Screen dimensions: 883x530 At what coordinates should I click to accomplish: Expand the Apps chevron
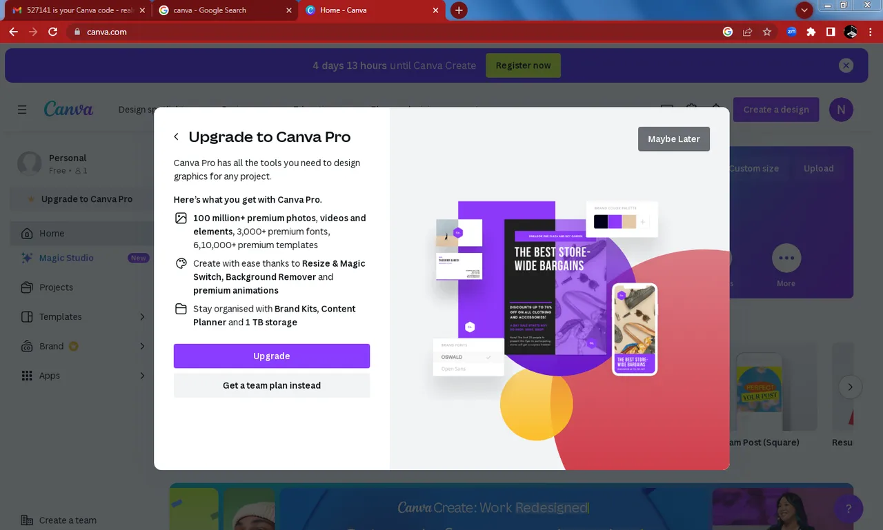click(x=142, y=376)
